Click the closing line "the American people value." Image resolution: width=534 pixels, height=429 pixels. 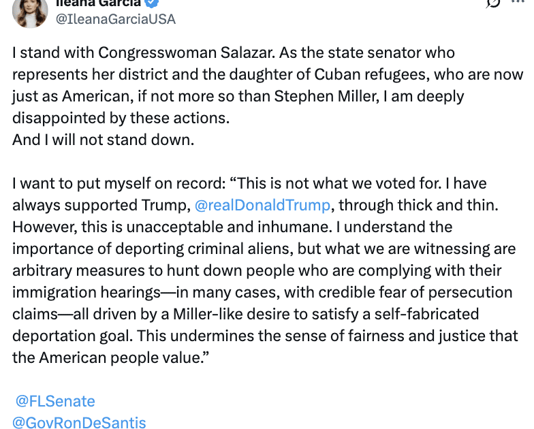tap(110, 357)
